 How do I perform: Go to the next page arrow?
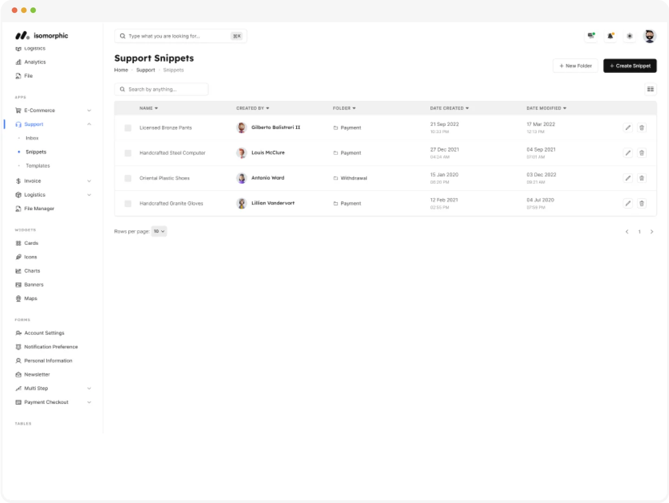(652, 232)
